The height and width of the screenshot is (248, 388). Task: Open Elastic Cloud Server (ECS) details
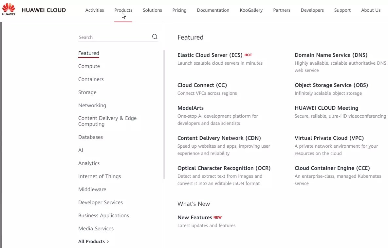tap(209, 55)
